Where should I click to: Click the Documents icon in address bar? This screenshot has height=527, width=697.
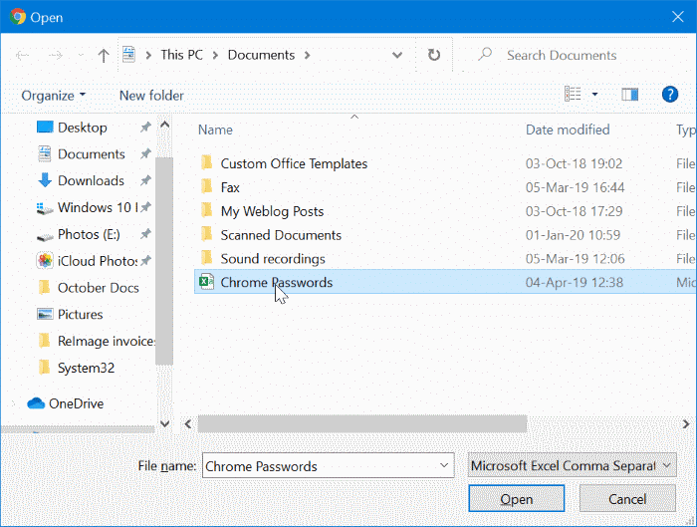(128, 55)
